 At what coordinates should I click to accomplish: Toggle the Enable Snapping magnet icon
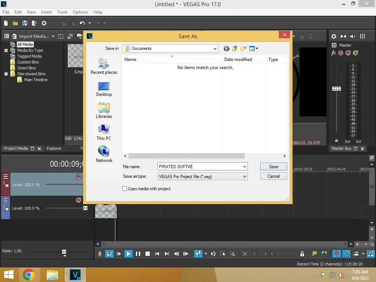coord(337,254)
